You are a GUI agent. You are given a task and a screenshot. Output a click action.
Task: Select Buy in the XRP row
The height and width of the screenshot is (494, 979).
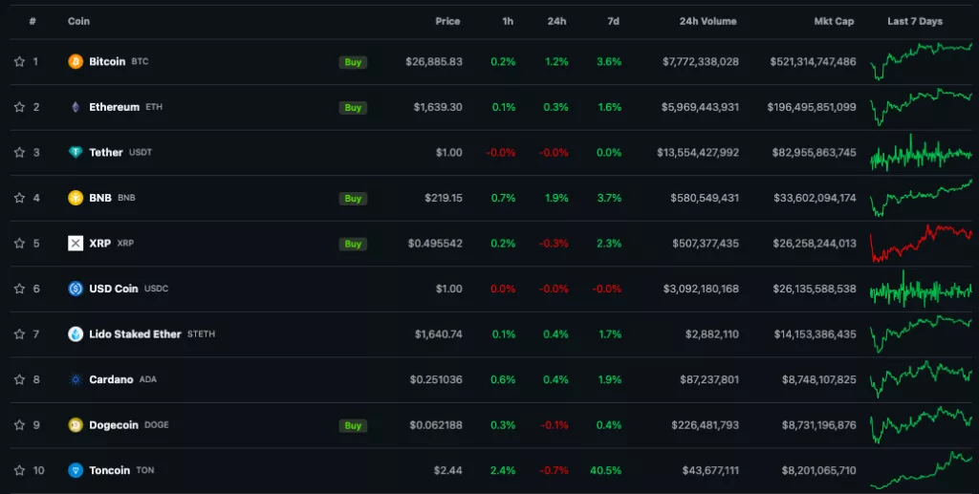[x=353, y=244]
